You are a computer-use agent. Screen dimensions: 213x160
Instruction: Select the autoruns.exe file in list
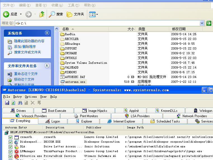coord(75,82)
